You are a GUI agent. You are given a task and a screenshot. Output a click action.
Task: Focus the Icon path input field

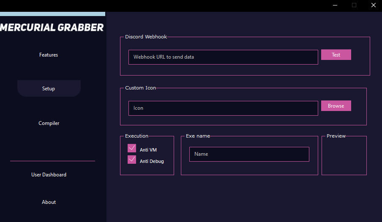pyautogui.click(x=223, y=108)
